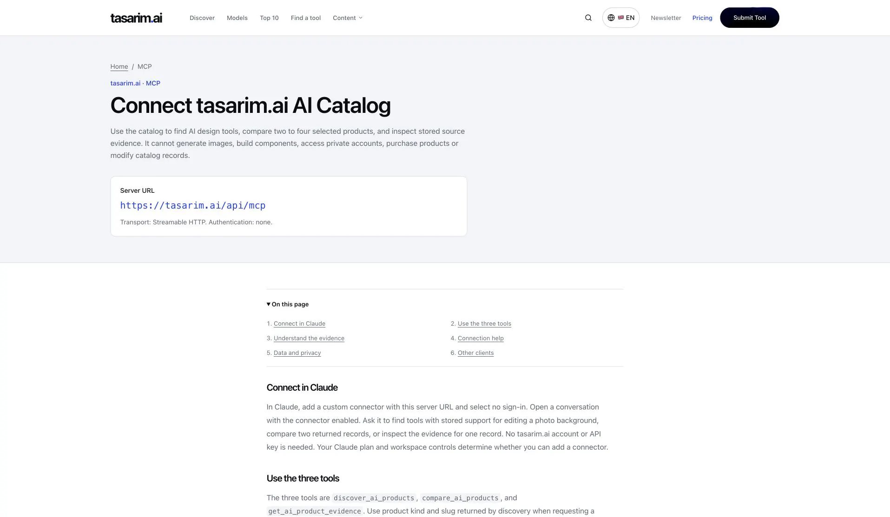Click the compare_ai_products code text
The image size is (890, 517).
pos(460,498)
